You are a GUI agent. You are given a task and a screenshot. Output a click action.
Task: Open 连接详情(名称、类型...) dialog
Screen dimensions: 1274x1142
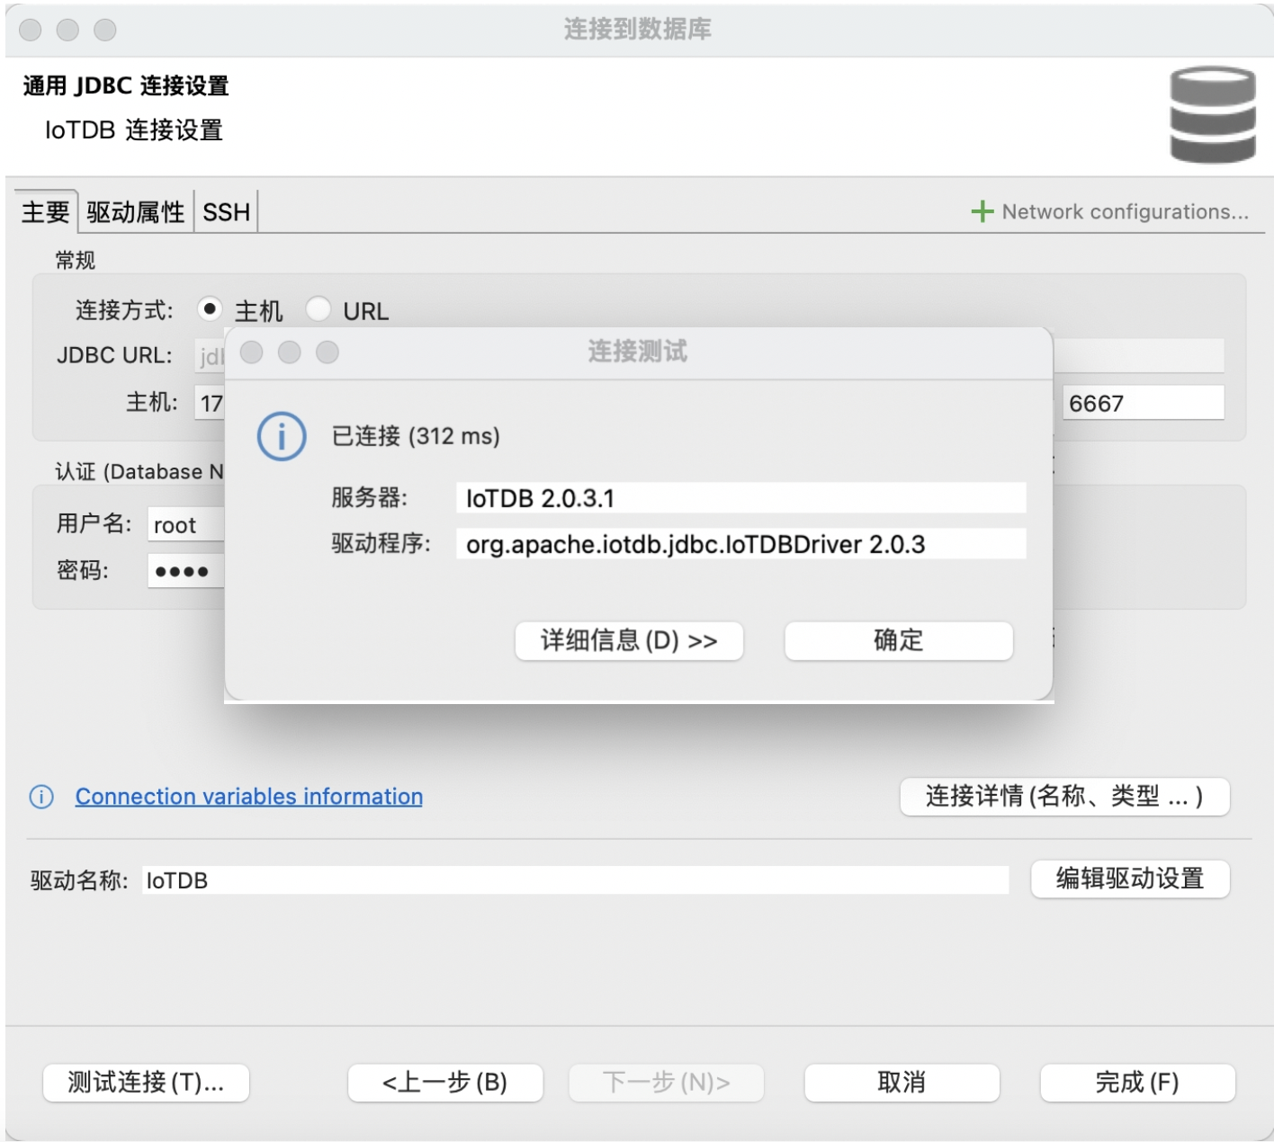click(x=1064, y=796)
